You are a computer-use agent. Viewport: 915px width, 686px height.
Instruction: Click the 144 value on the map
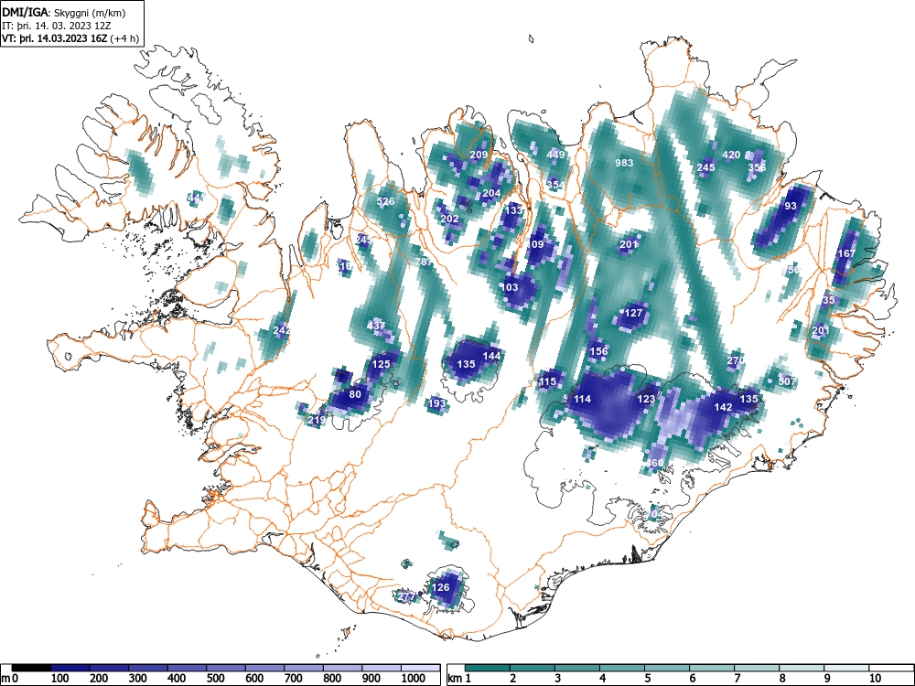tap(491, 355)
